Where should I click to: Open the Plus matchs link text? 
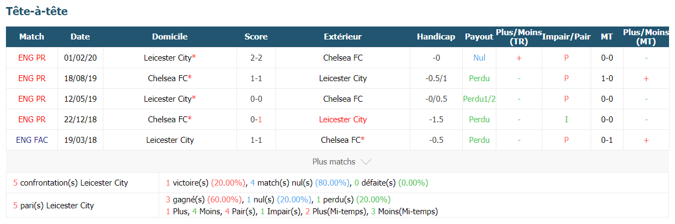pos(334,162)
